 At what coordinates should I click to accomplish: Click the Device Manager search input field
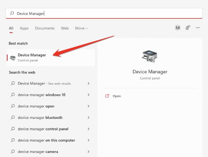104,13
